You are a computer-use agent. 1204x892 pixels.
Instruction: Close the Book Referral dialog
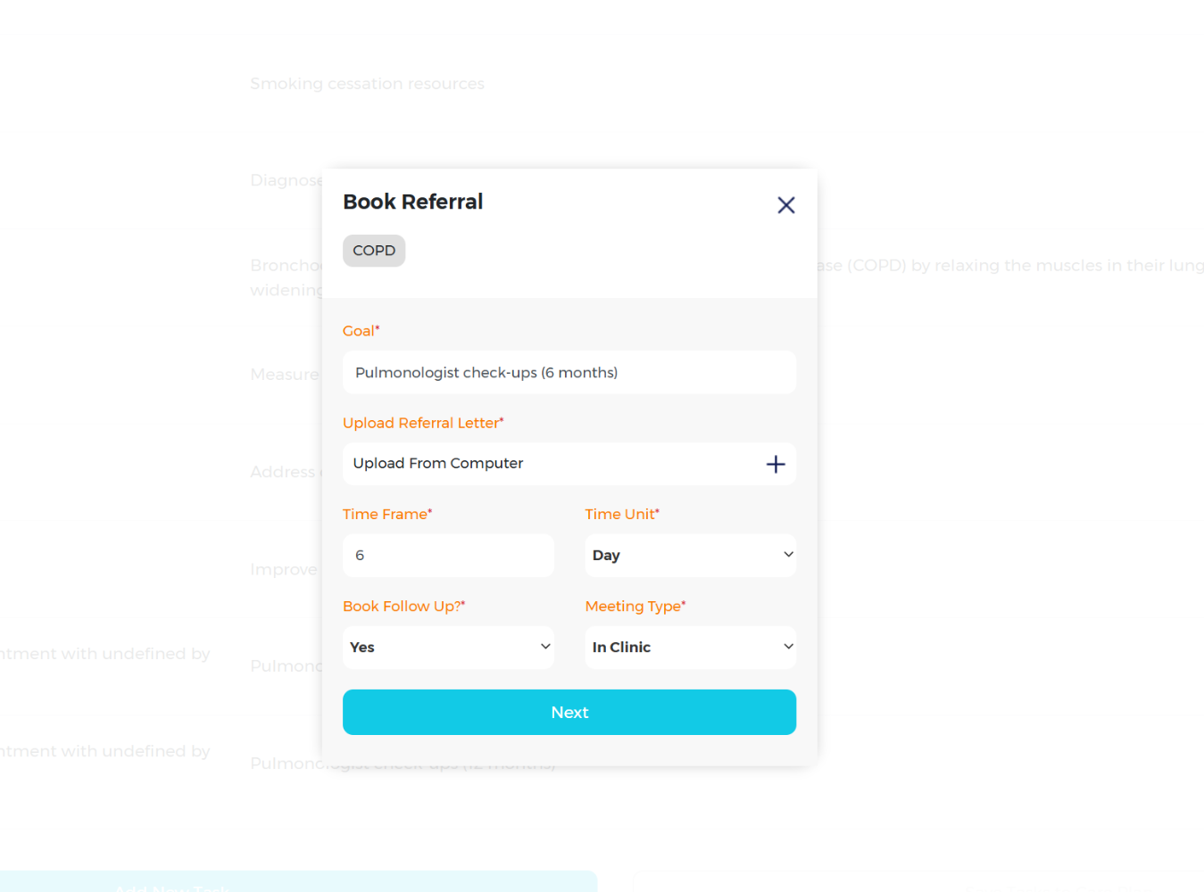pos(785,205)
